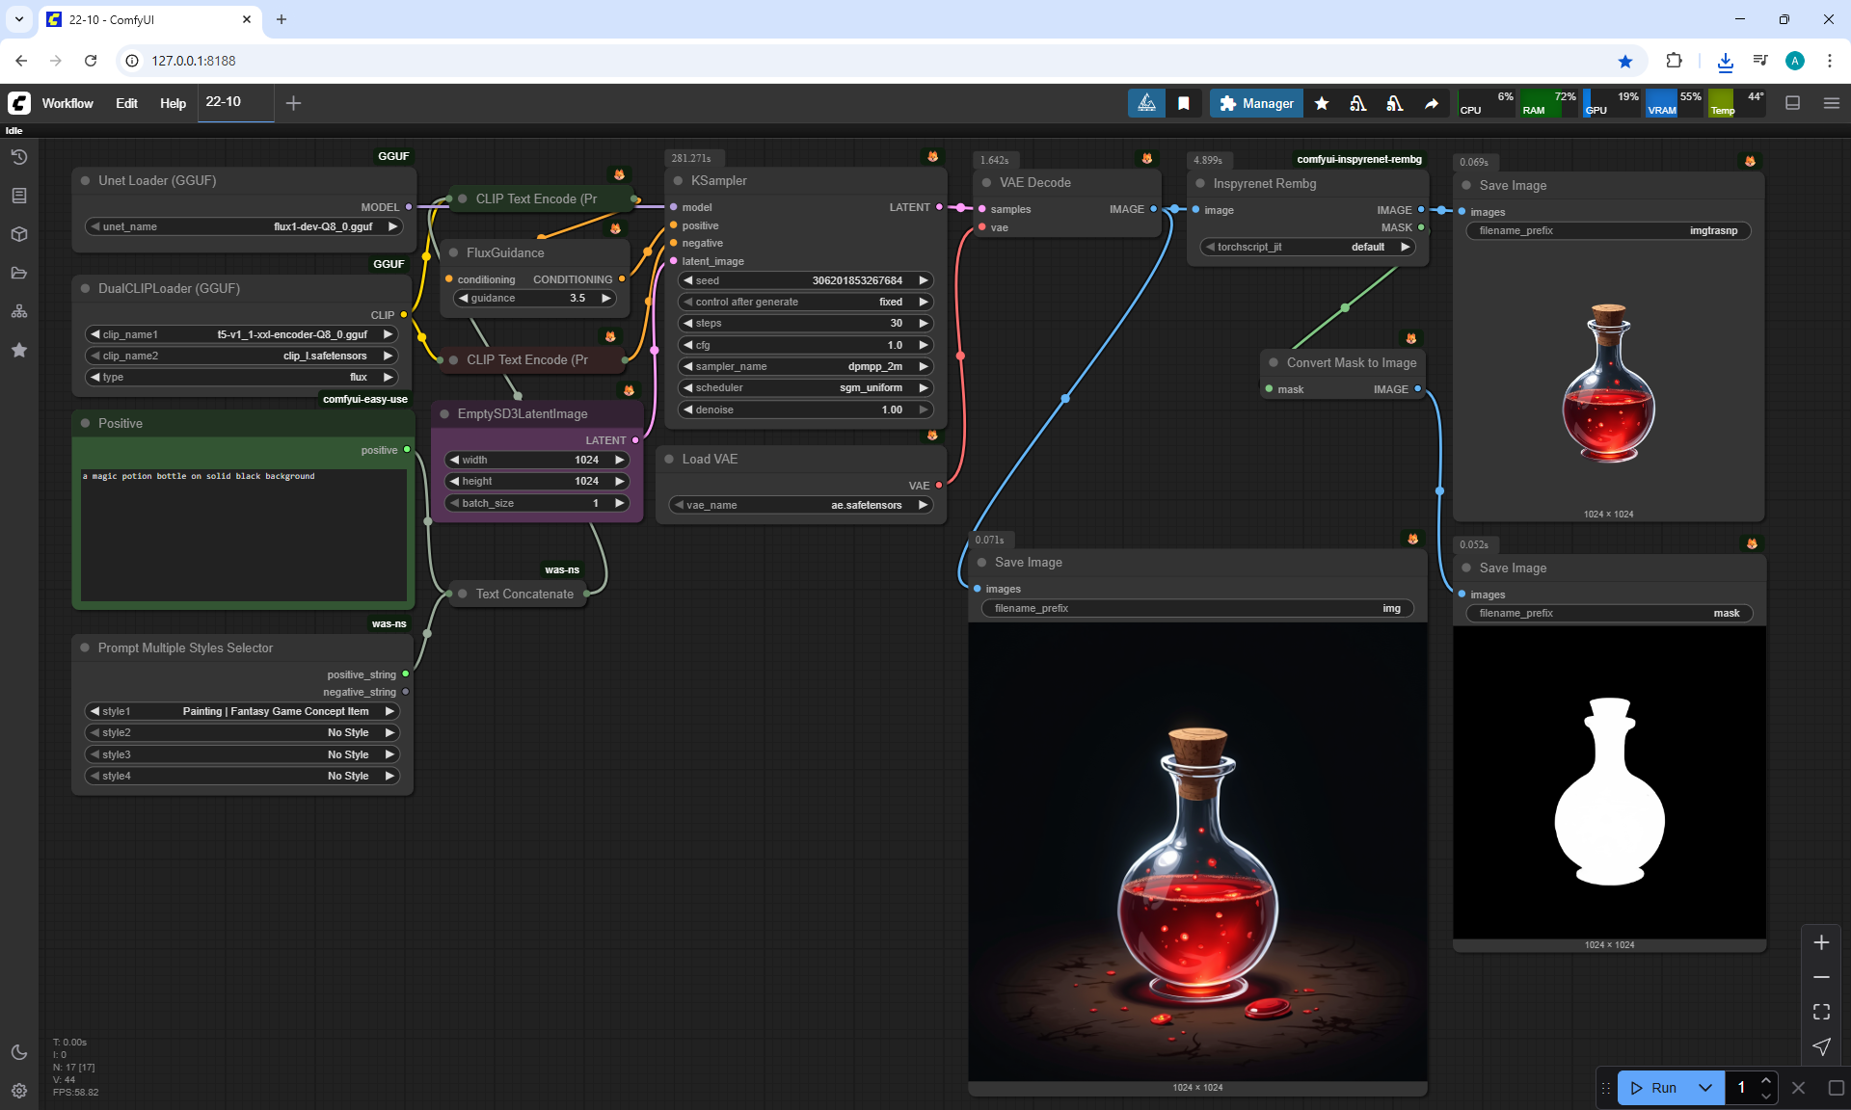Click the Manager button

point(1256,103)
